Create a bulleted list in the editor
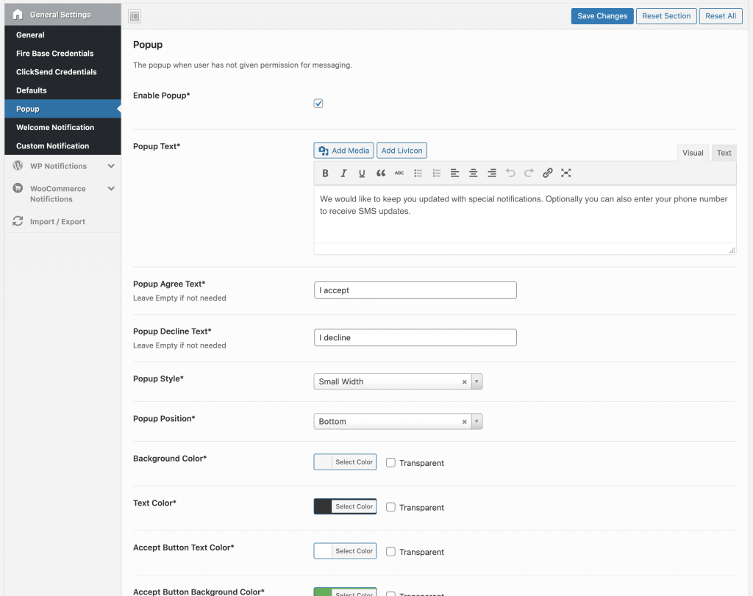Image resolution: width=753 pixels, height=596 pixels. coord(418,173)
